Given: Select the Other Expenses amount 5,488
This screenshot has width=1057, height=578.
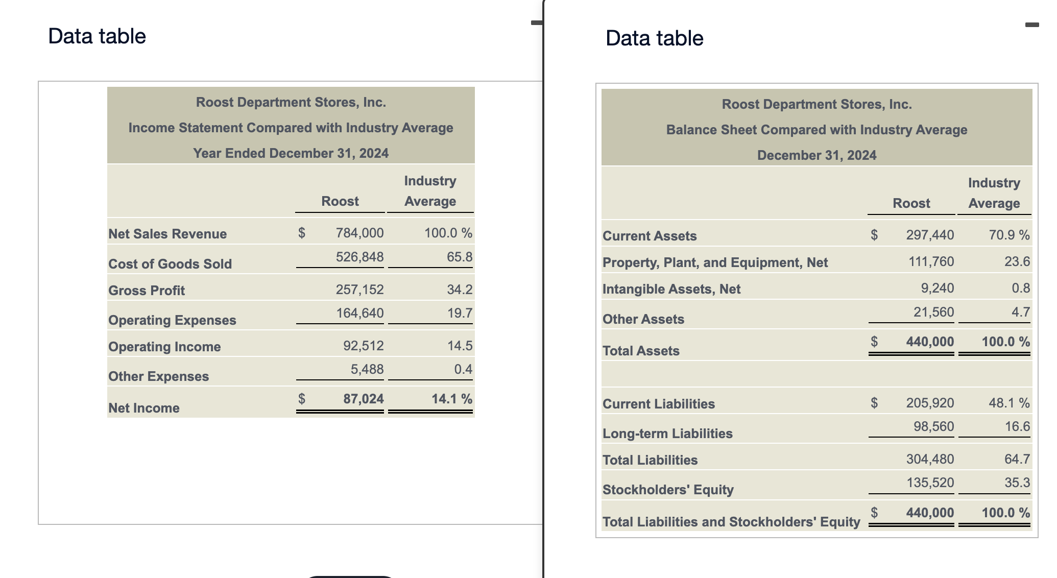Looking at the screenshot, I should point(367,369).
